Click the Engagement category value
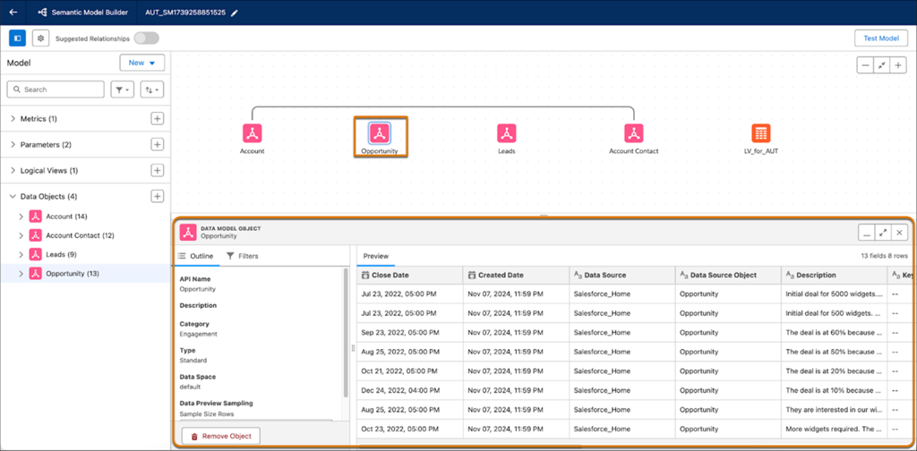Image resolution: width=917 pixels, height=451 pixels. point(198,334)
